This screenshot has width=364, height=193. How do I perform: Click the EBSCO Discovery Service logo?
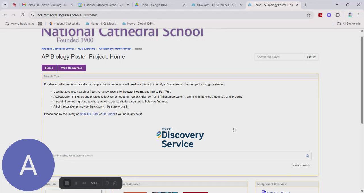tap(180, 138)
